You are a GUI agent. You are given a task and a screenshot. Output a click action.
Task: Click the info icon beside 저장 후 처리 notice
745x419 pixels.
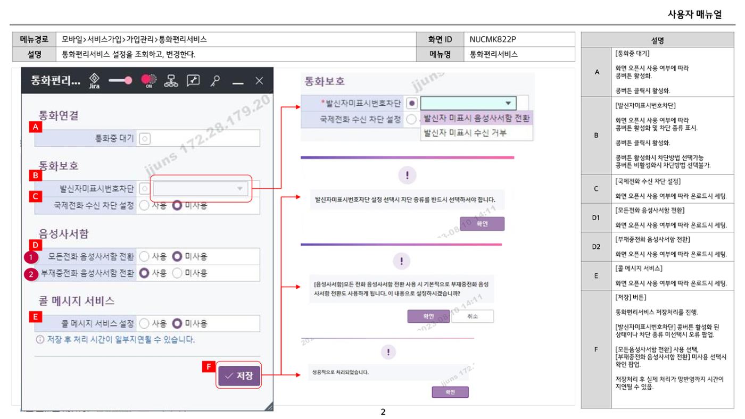pos(39,339)
